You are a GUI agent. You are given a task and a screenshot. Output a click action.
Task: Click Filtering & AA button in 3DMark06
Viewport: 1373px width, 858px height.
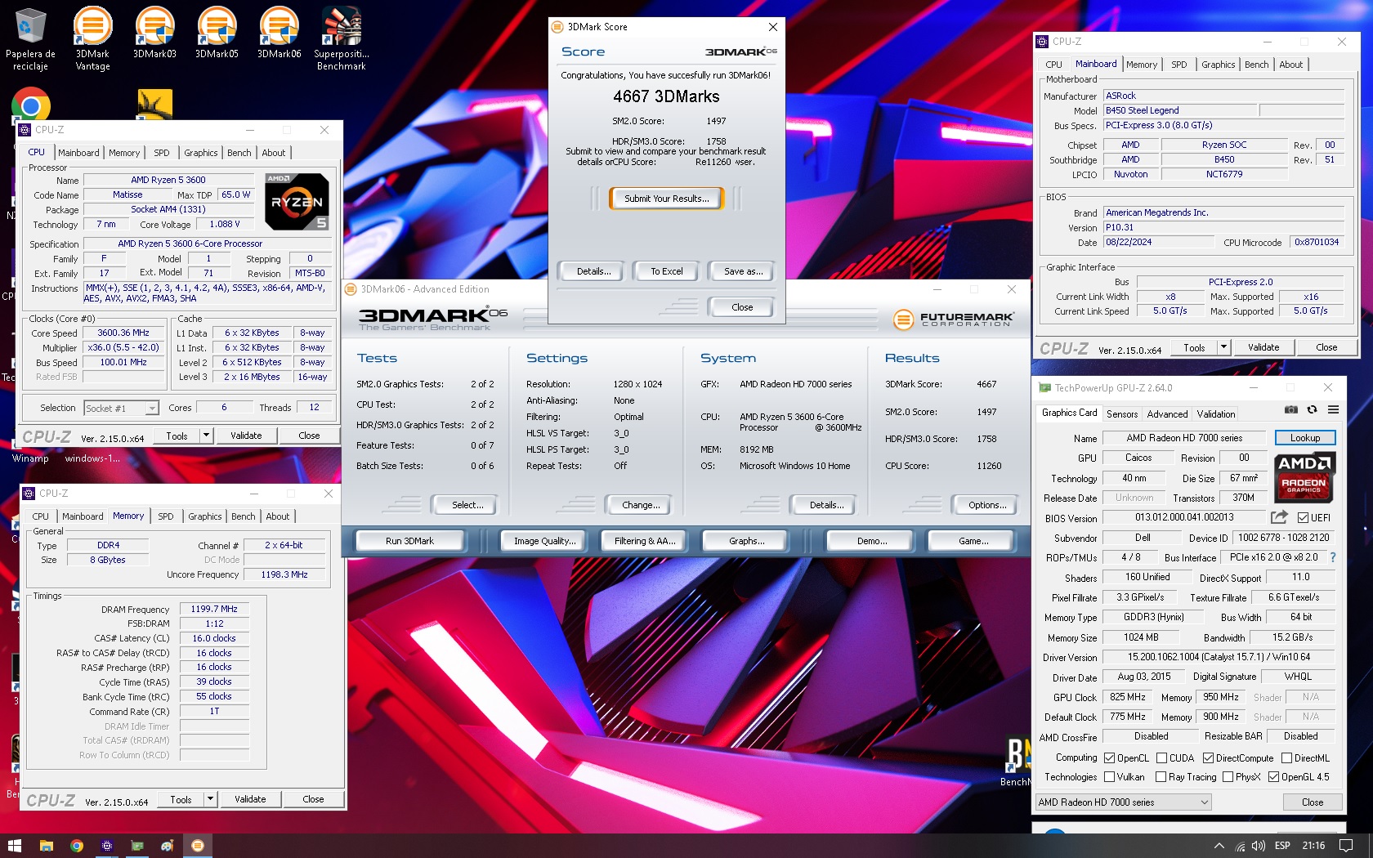646,541
